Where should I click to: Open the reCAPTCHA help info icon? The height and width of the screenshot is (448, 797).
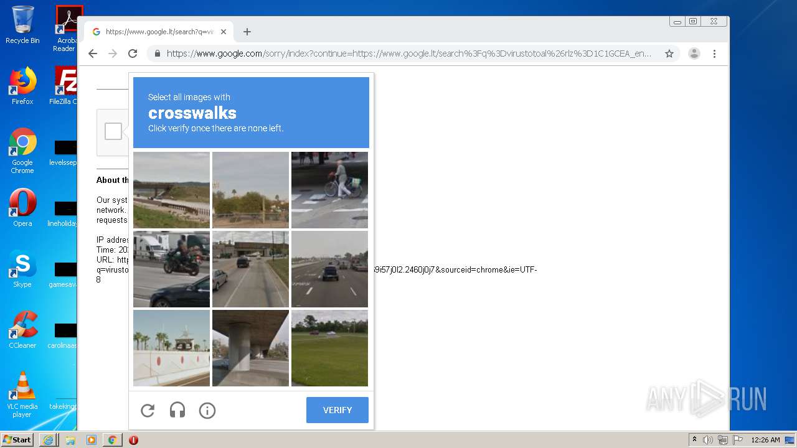207,411
